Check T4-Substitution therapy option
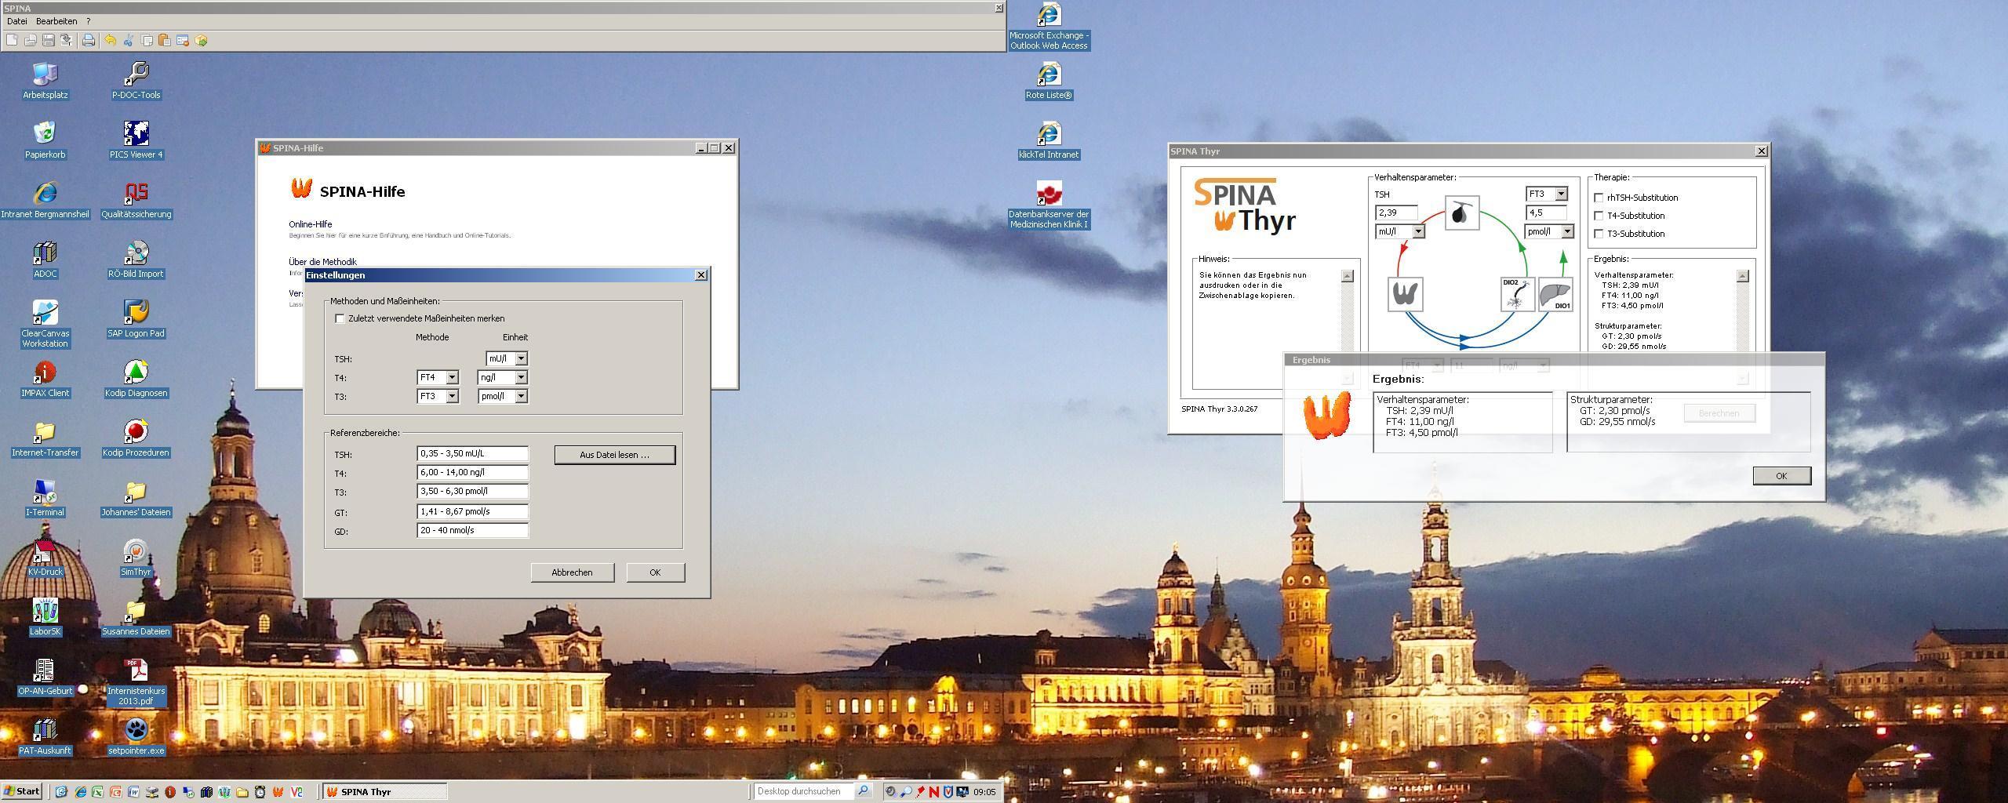 (1599, 216)
